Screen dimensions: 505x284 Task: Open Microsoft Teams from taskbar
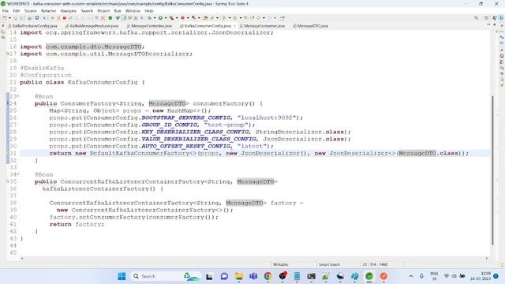(x=253, y=276)
